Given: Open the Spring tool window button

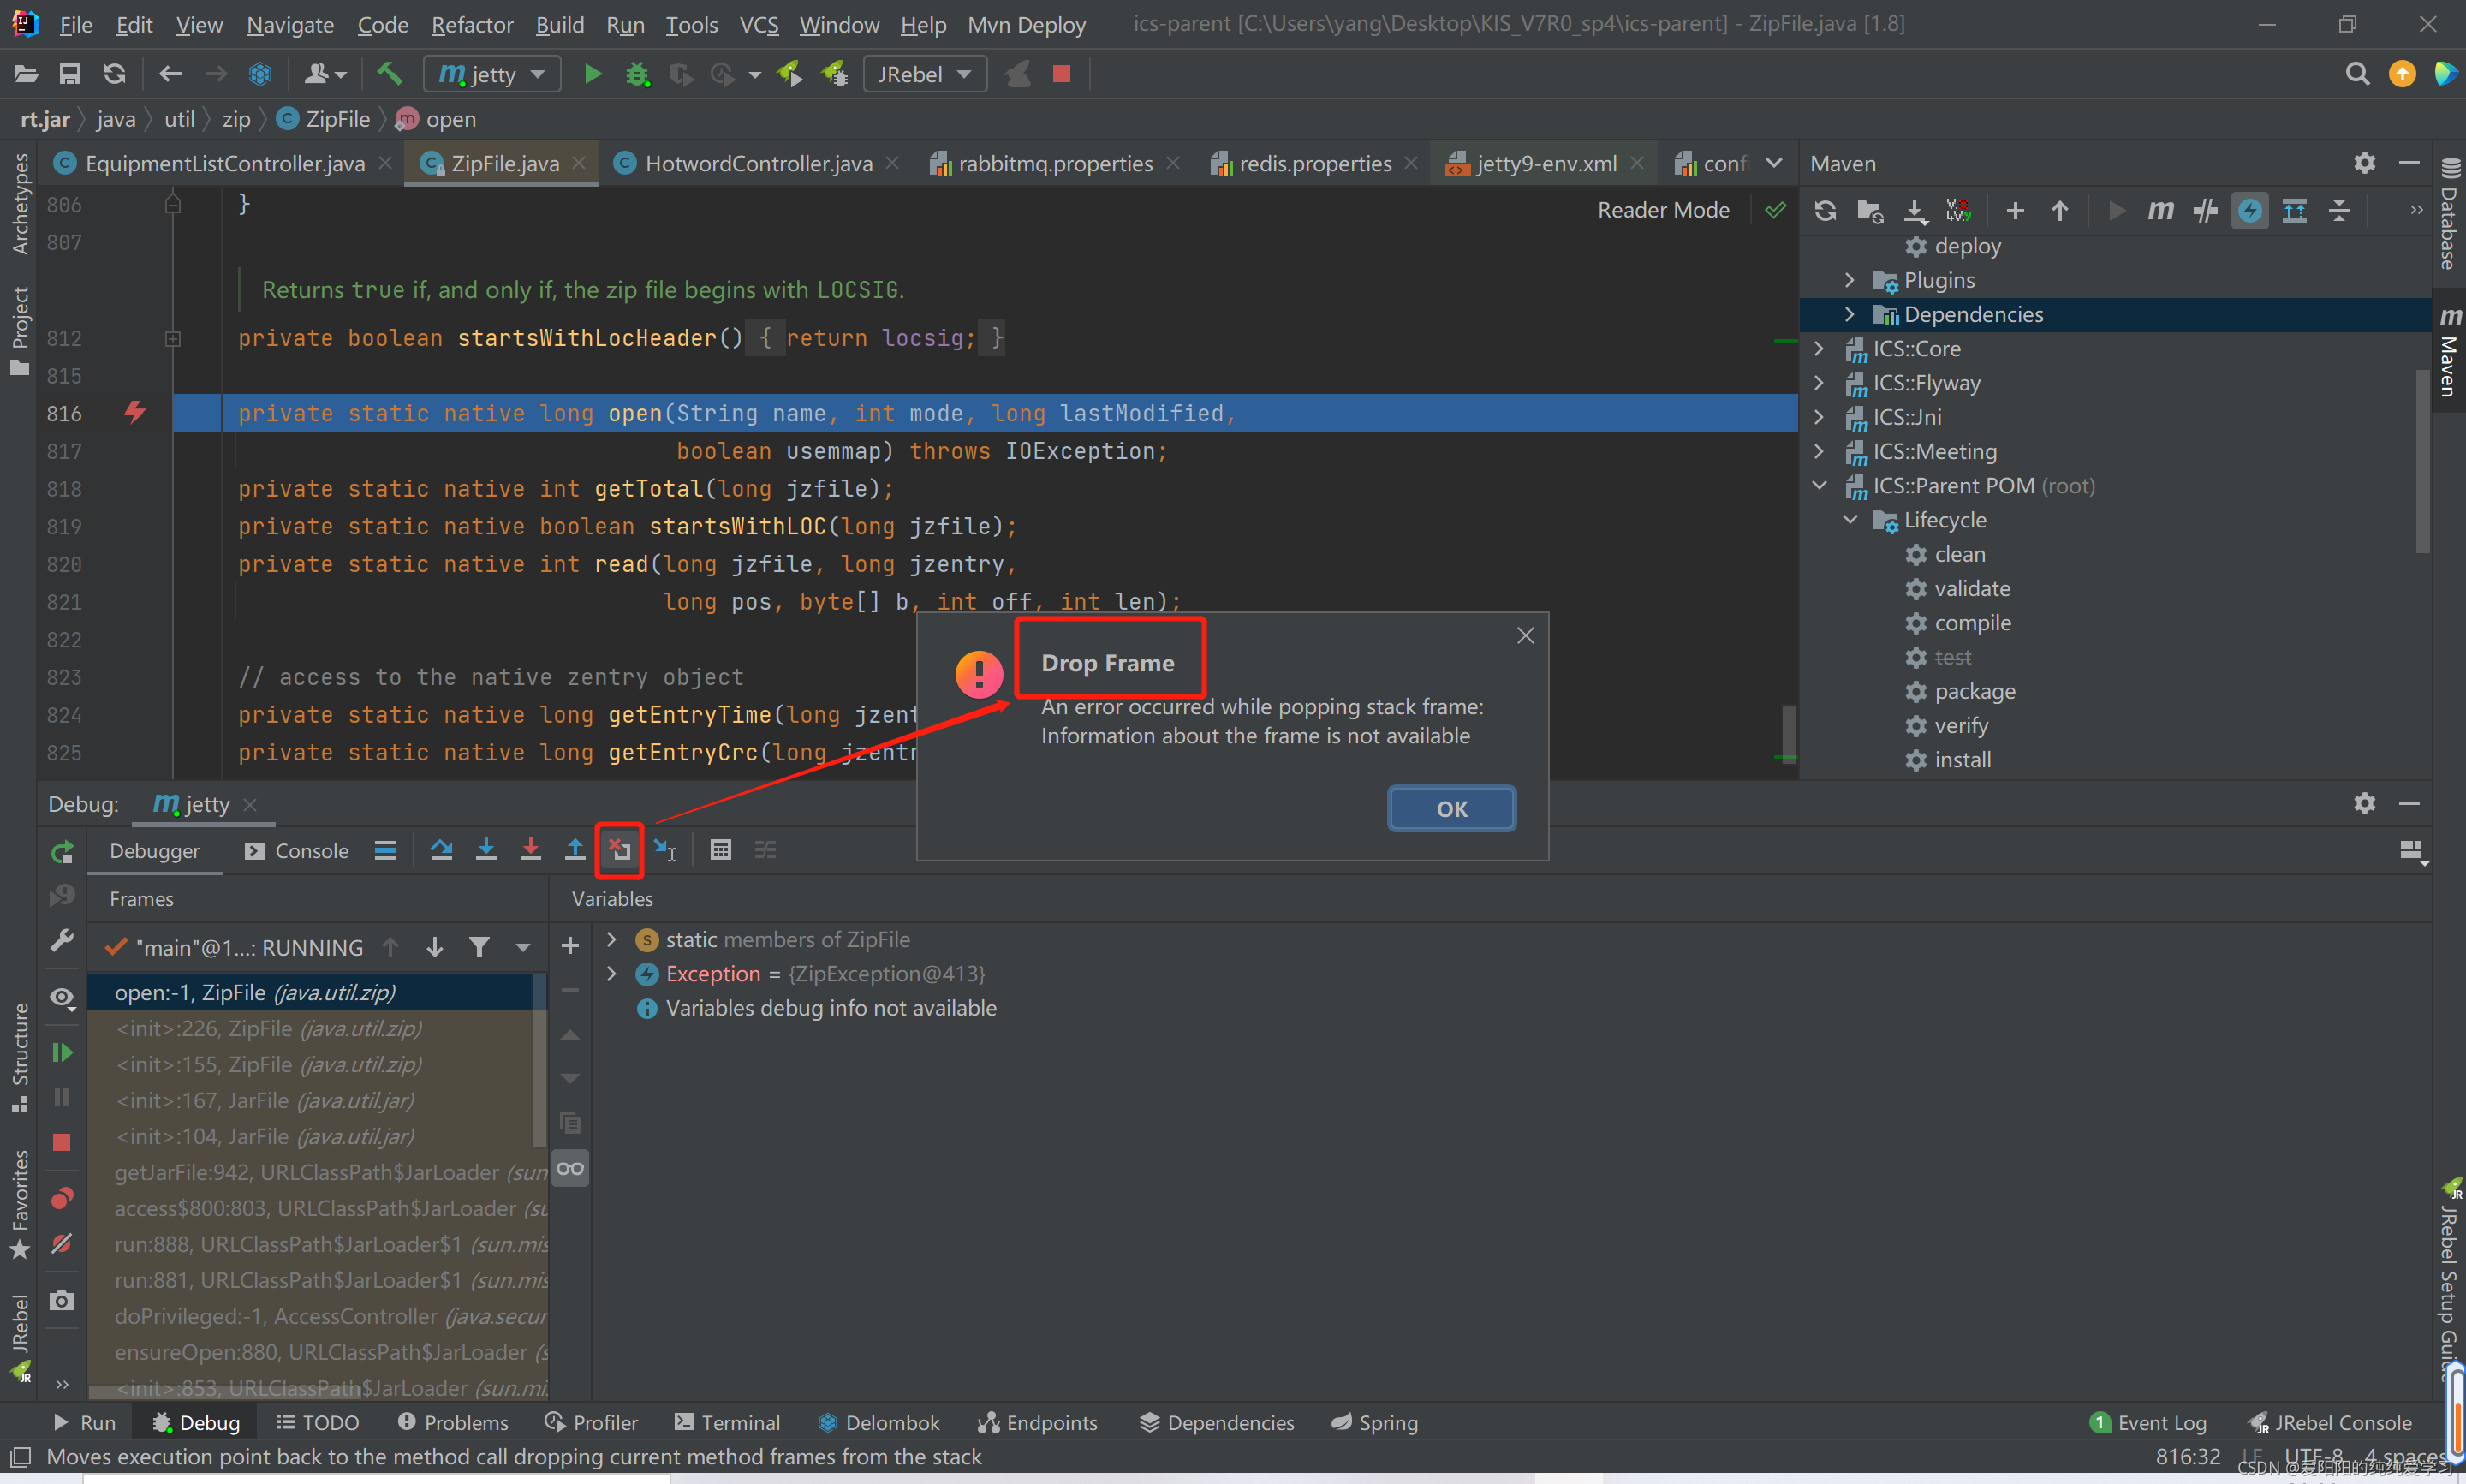Looking at the screenshot, I should point(1374,1422).
